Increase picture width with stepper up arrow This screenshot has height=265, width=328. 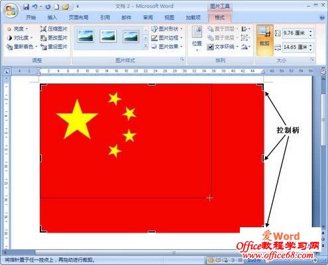pyautogui.click(x=311, y=45)
